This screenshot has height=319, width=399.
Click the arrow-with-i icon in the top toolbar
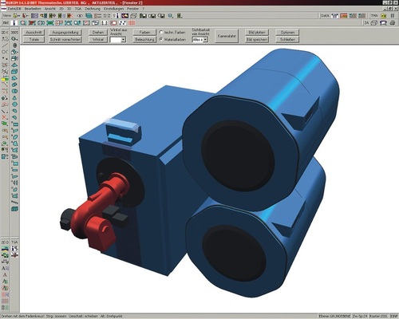click(x=116, y=16)
